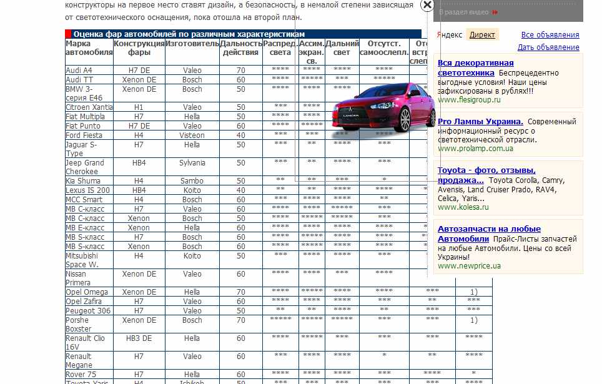Open the 'В раздел видео' link
This screenshot has width=602, height=384.
pyautogui.click(x=465, y=12)
